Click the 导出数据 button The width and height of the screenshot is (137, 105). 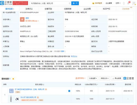coord(117,78)
